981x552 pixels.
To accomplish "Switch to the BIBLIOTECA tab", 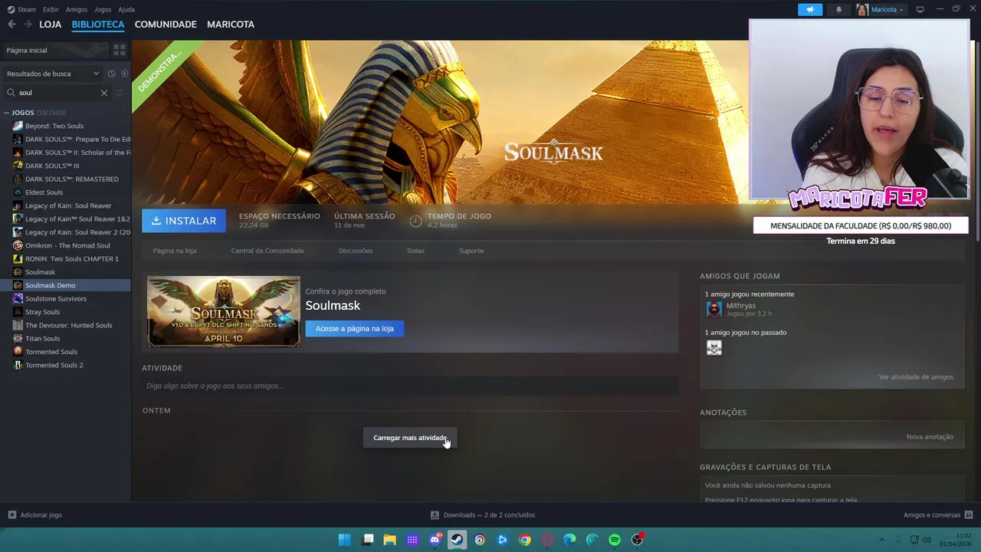I will click(98, 25).
